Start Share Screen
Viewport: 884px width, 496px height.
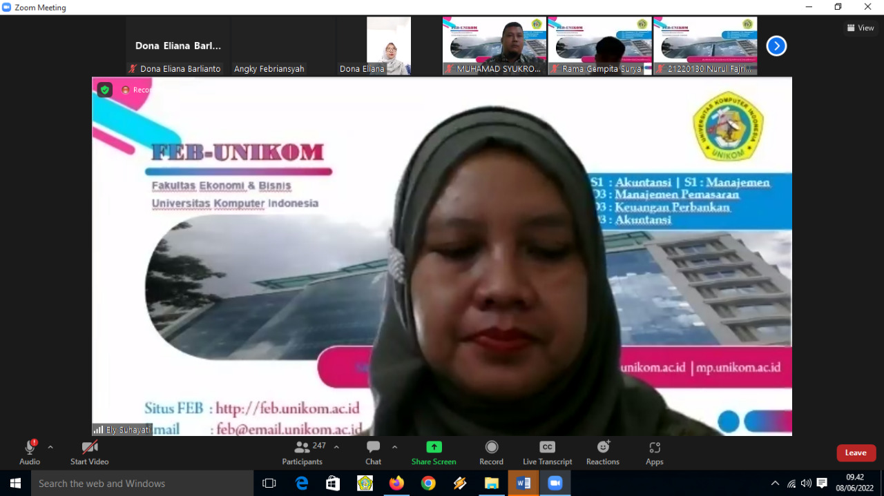[x=434, y=453]
